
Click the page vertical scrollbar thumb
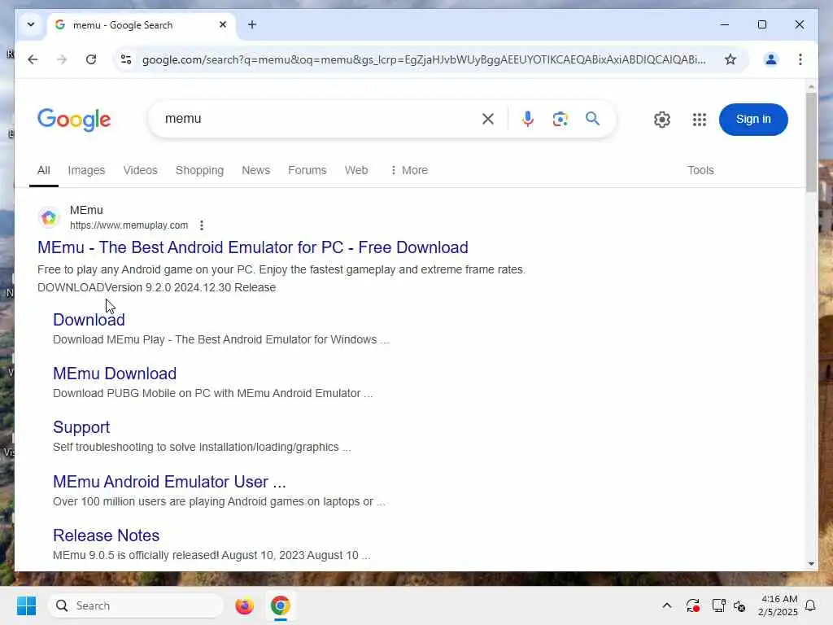tap(811, 142)
